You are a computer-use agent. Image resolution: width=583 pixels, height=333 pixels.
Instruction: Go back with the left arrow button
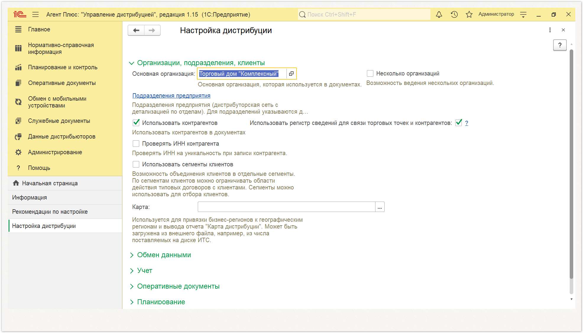[136, 30]
